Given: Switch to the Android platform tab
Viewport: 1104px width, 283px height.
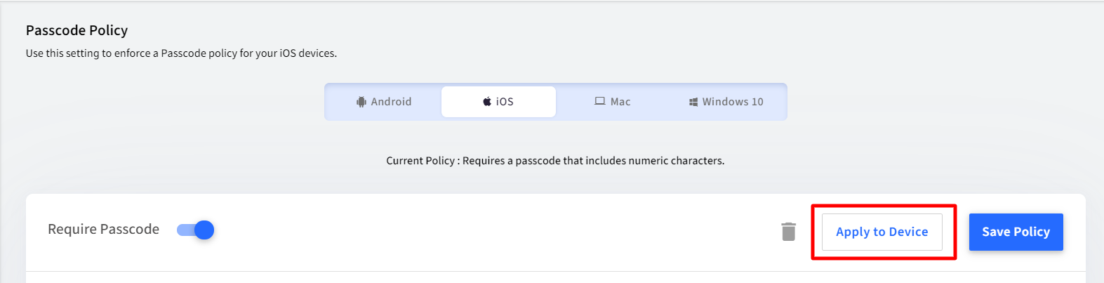Looking at the screenshot, I should tap(384, 102).
